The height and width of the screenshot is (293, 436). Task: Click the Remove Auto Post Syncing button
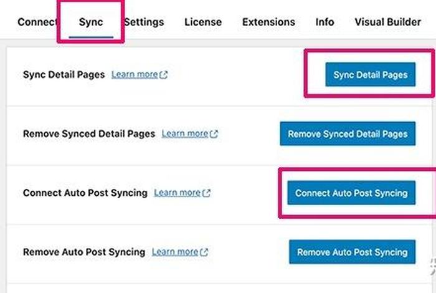coord(352,252)
